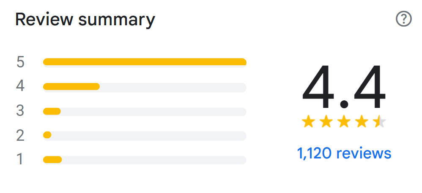Click the number 4 rating label
422x193 pixels.
click(x=20, y=86)
